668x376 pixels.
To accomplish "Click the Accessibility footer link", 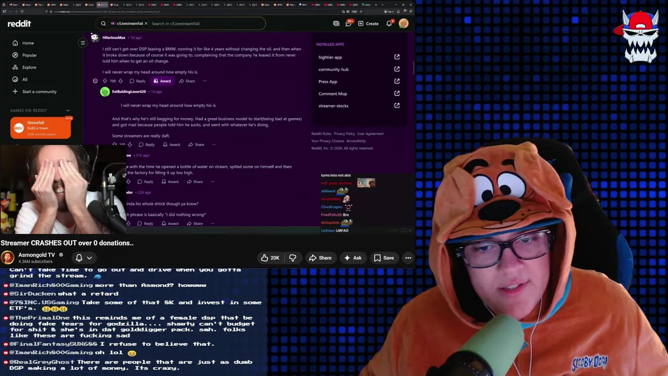I will [356, 141].
